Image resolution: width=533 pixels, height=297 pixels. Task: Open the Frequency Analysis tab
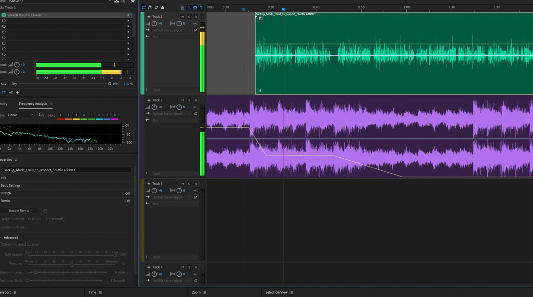tap(33, 104)
